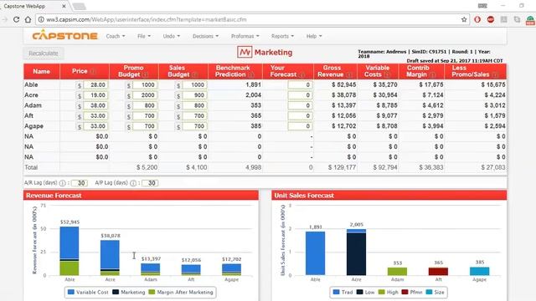Open the Decisions dropdown menu

[x=205, y=36]
